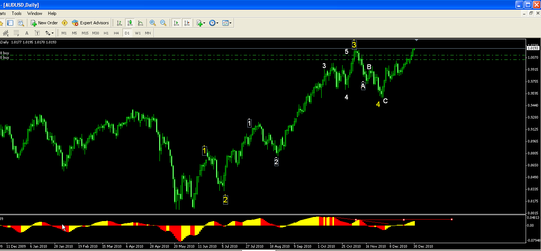This screenshot has height=251, width=541.
Task: Open the indicators list dropdown
Action: tap(201, 23)
